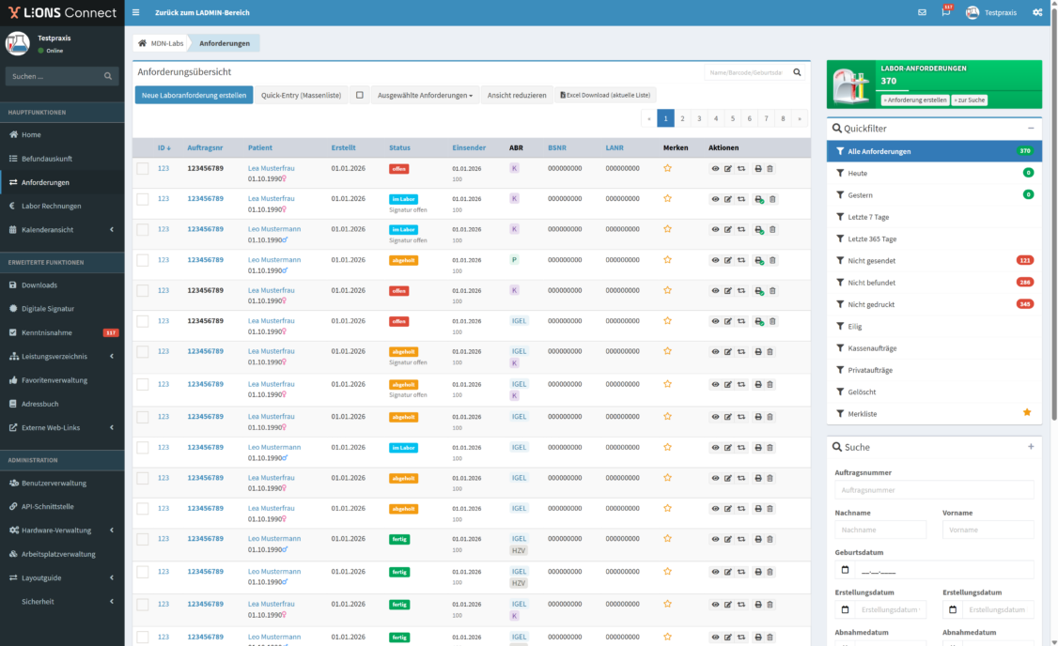Download the Excel list of requests
The width and height of the screenshot is (1058, 646).
[x=605, y=95]
